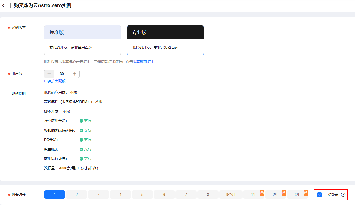Viewport: 355px width, 205px height.
Task: Click the 脚本开发: 不限 spec line
Action: (57, 111)
